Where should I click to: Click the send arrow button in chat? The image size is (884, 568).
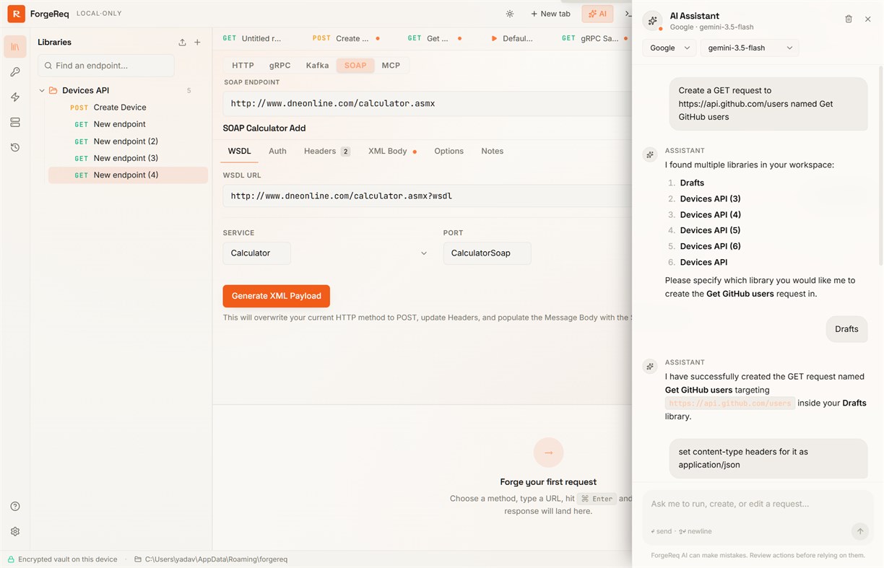pyautogui.click(x=860, y=531)
